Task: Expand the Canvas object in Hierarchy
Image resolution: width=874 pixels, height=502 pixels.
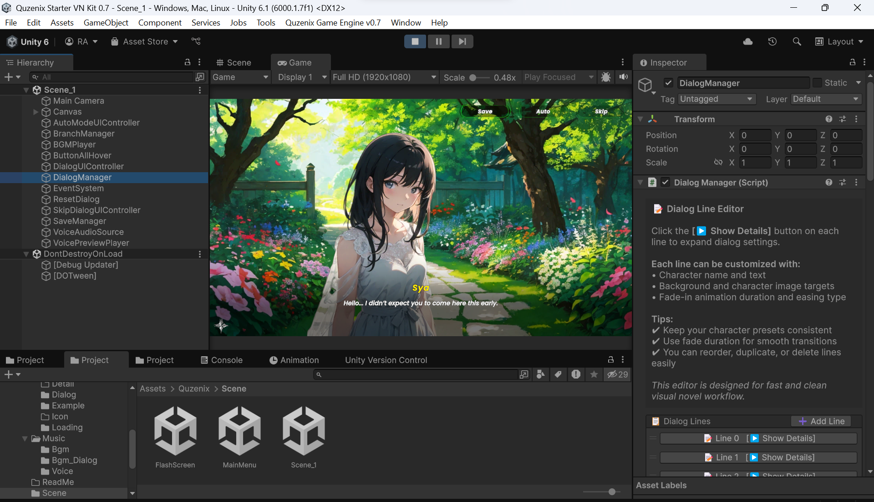Action: tap(36, 112)
